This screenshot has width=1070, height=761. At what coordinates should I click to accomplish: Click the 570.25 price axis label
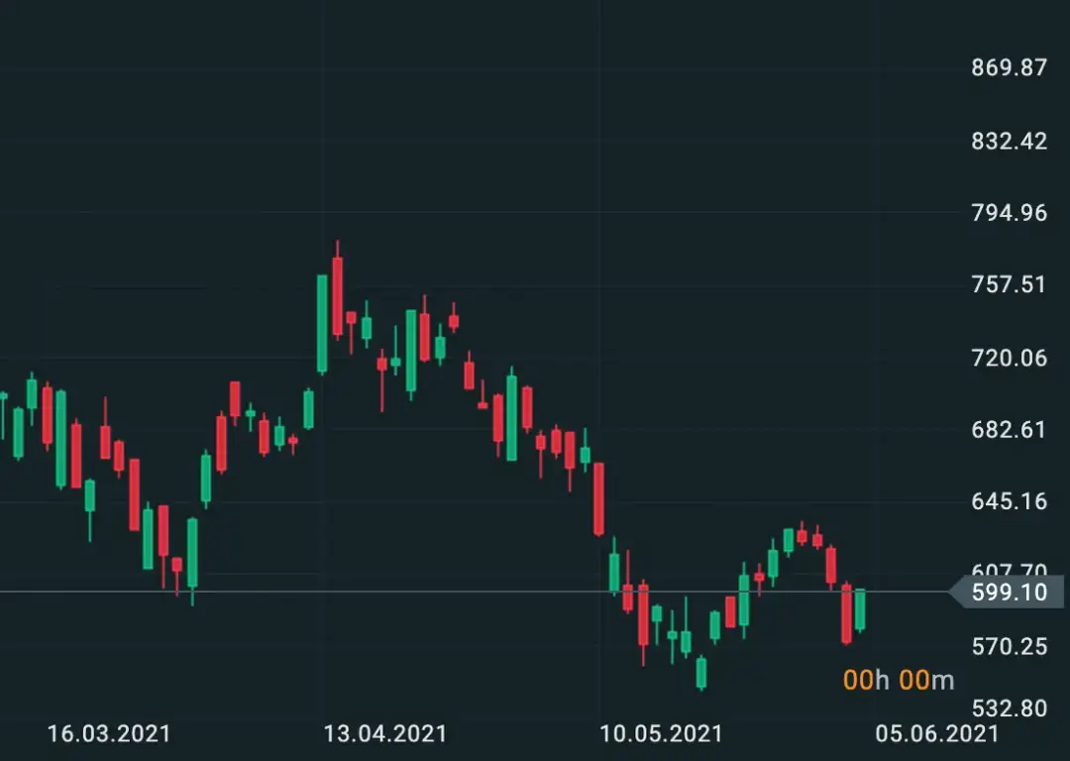pyautogui.click(x=1010, y=647)
